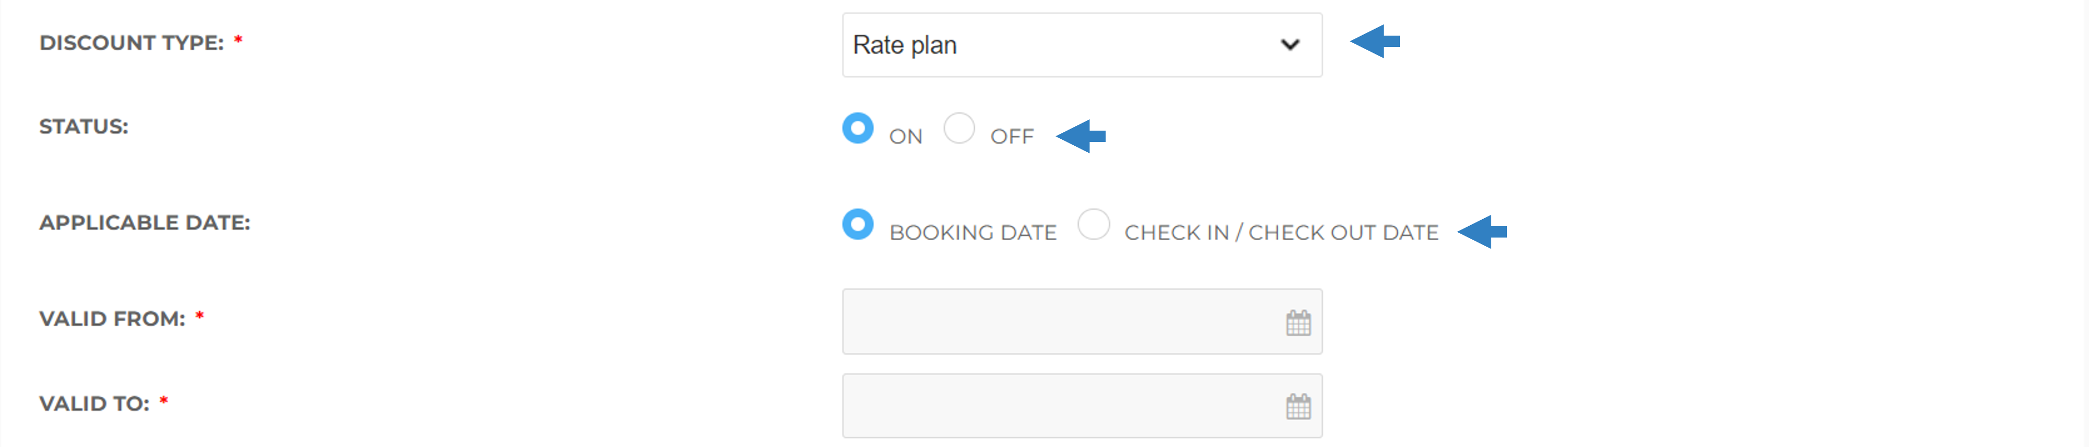The image size is (2089, 447).
Task: Click the blue arrow beside Discount Type dropdown
Action: coord(1374,41)
